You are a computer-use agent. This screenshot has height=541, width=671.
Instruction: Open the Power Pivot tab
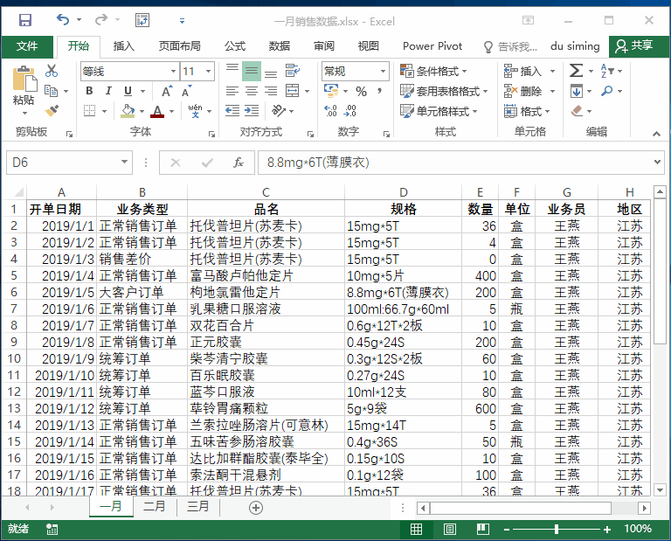point(432,46)
